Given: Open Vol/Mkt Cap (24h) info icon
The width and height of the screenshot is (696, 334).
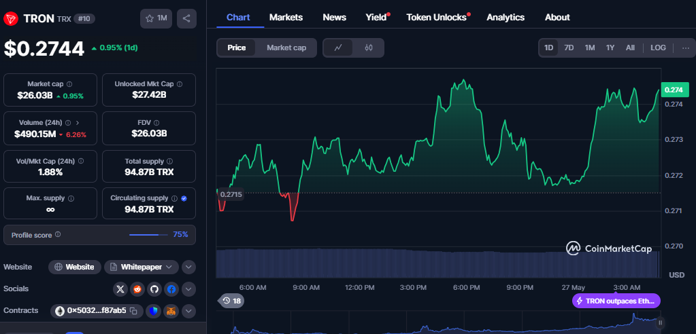Looking at the screenshot, I should (x=81, y=162).
